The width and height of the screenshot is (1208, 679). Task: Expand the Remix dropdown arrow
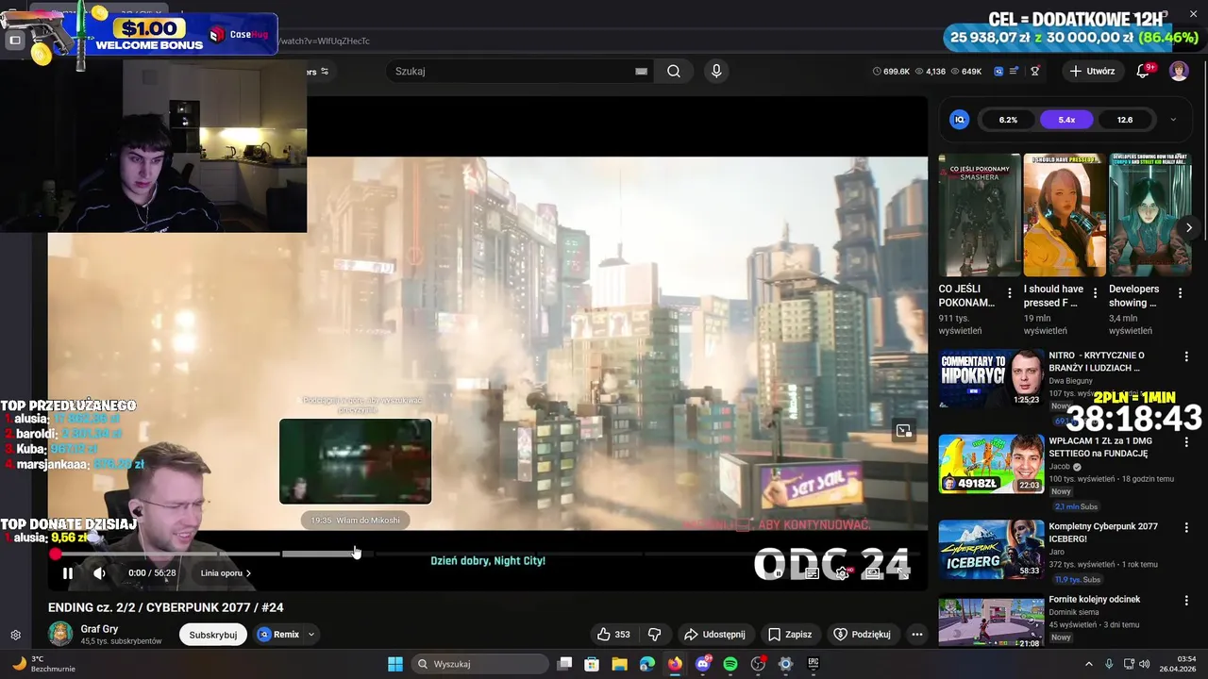[310, 635]
